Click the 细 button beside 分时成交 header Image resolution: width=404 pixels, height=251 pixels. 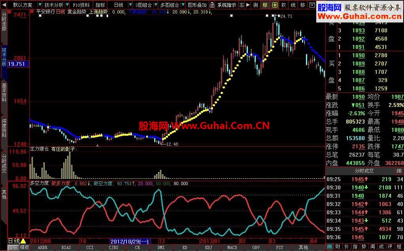tap(399, 171)
